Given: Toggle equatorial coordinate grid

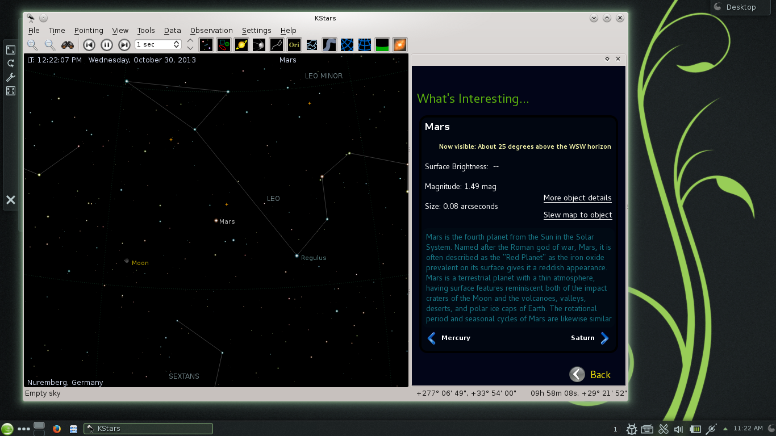Looking at the screenshot, I should (x=347, y=45).
